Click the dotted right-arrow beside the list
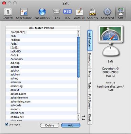Image resolution: width=131 pixels, height=134 pixels. [x=83, y=116]
